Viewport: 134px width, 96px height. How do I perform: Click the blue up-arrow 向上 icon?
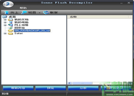(x=6, y=13)
